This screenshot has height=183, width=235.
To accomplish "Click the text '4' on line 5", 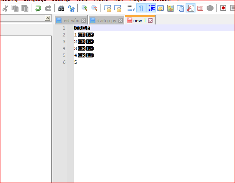I will click(76, 55).
